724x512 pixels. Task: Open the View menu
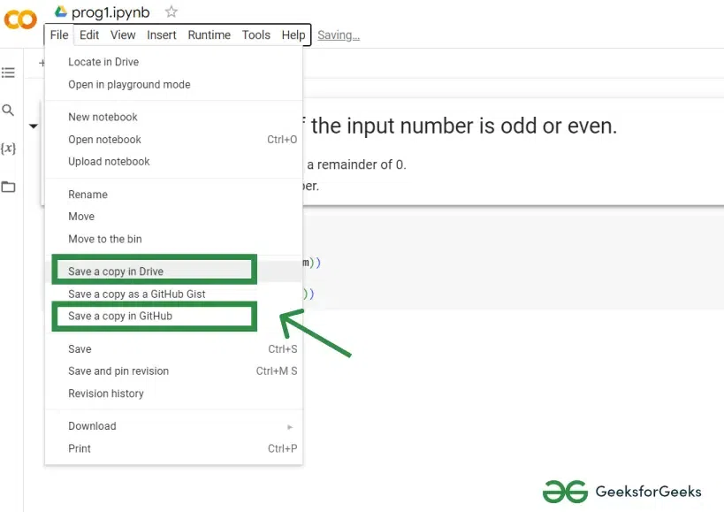[123, 35]
